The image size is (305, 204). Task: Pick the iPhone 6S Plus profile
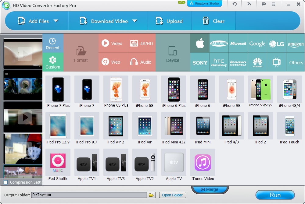[116, 92]
